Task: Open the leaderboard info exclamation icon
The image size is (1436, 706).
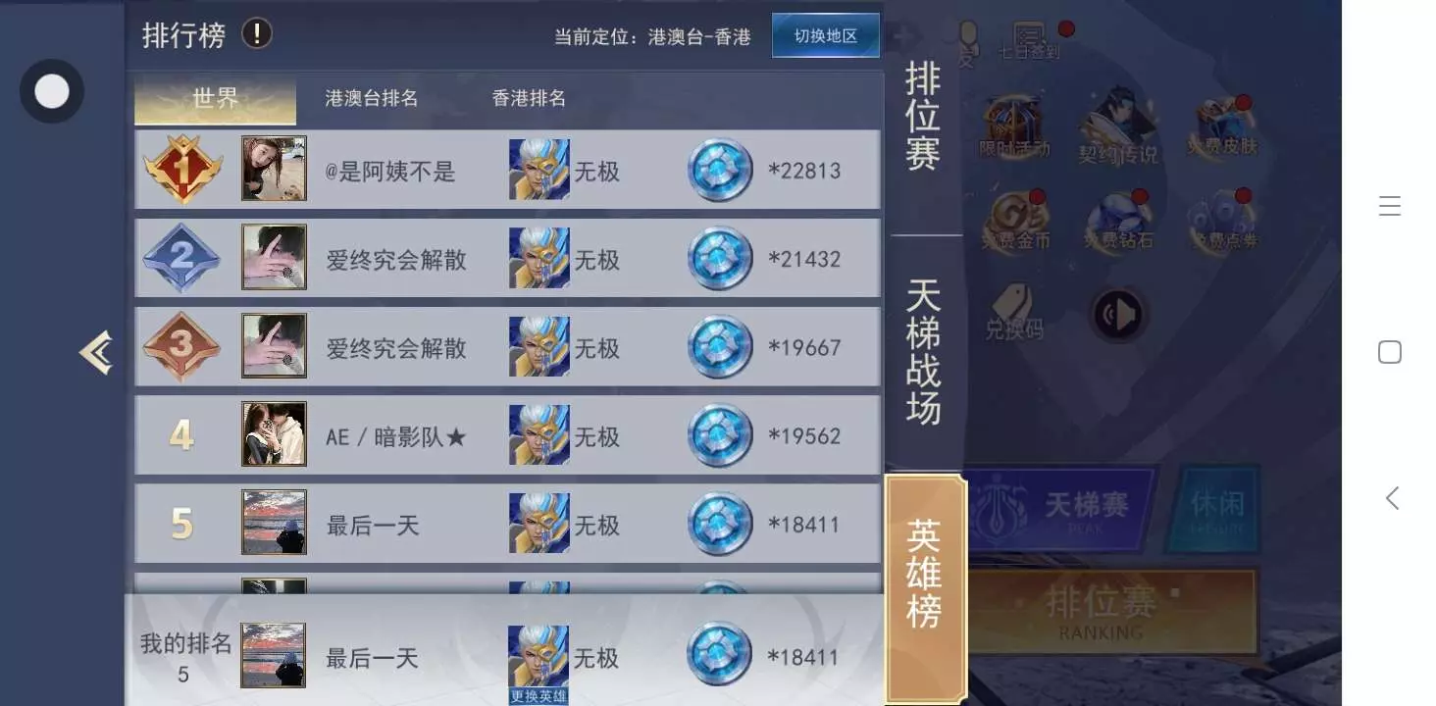Action: click(257, 34)
